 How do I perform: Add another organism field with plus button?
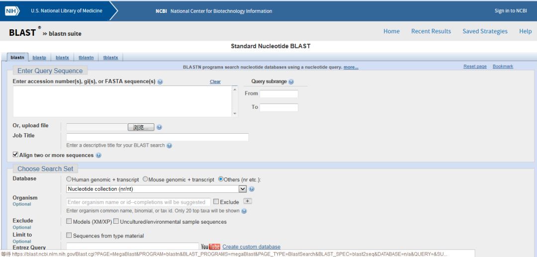(x=248, y=201)
